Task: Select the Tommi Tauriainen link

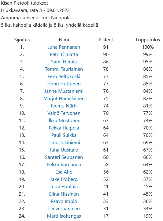Action: pyautogui.click(x=64, y=69)
